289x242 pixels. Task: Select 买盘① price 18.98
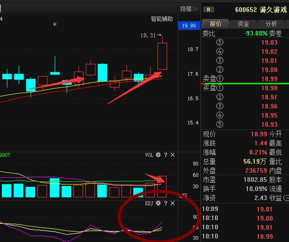(x=269, y=88)
